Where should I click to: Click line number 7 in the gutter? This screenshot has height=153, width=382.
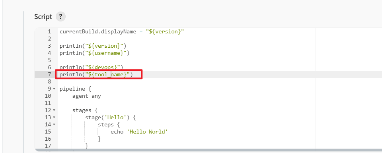coord(49,74)
